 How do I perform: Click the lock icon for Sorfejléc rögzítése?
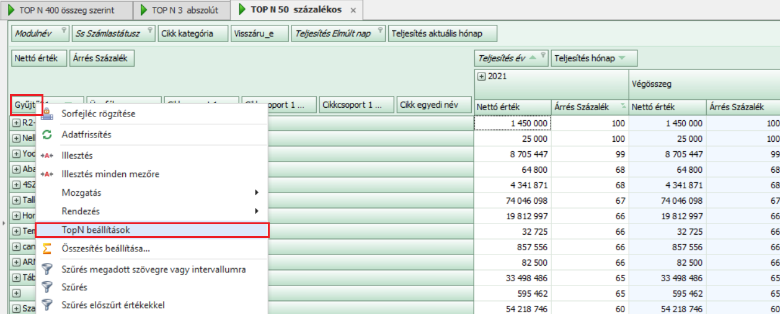click(x=47, y=114)
